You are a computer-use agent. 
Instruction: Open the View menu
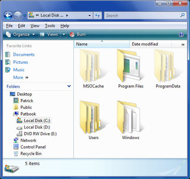click(x=35, y=26)
